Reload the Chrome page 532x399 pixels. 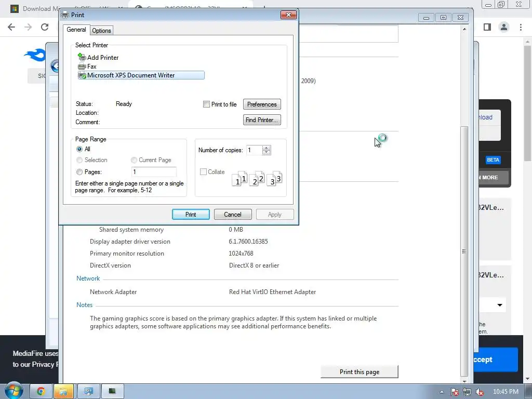click(45, 27)
